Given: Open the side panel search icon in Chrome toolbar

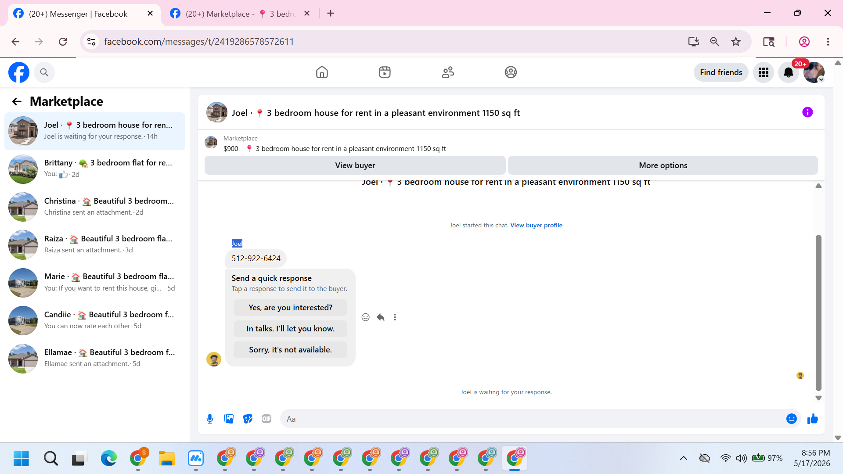Looking at the screenshot, I should (769, 42).
